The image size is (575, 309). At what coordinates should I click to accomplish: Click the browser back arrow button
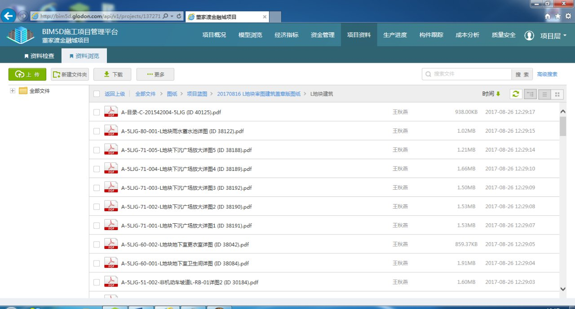[x=9, y=16]
